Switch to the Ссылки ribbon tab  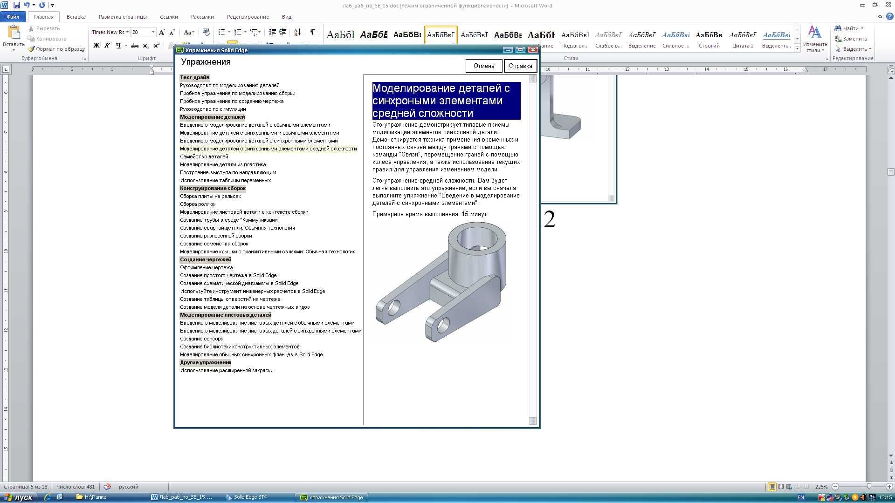click(169, 17)
